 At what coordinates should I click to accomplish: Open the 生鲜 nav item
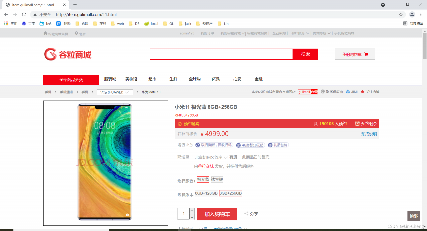pyautogui.click(x=173, y=79)
